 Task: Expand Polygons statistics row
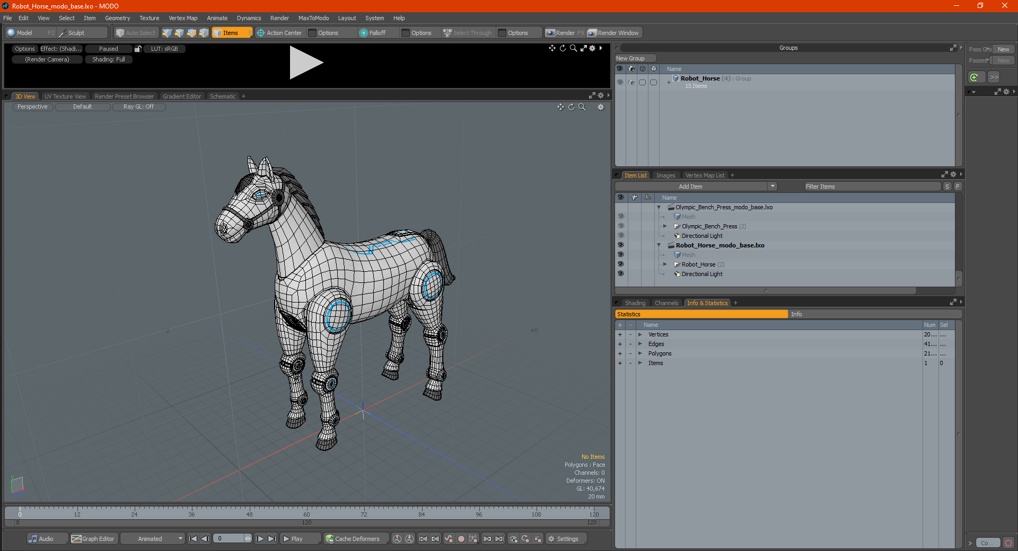pos(640,353)
